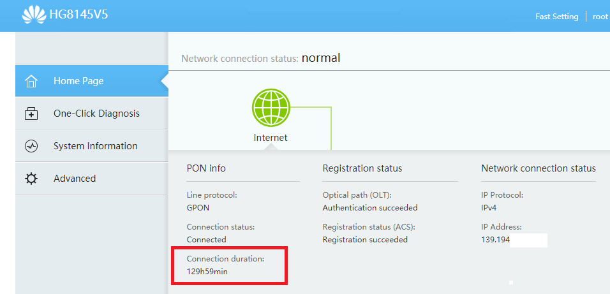Click the IP Address value 139.194
Image resolution: width=610 pixels, height=294 pixels.
[495, 240]
